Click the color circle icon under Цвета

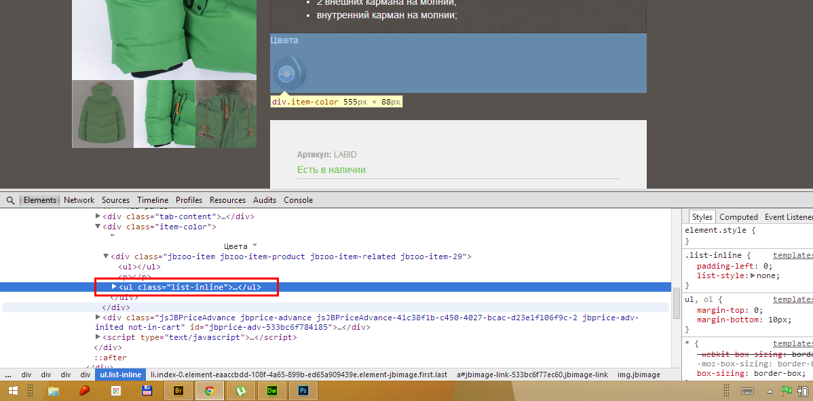(x=289, y=72)
